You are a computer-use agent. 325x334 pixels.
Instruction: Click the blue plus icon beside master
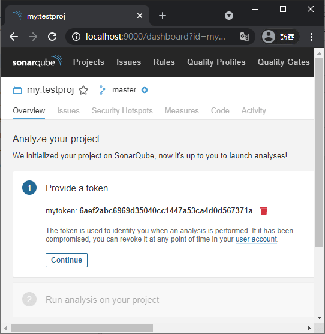[145, 90]
